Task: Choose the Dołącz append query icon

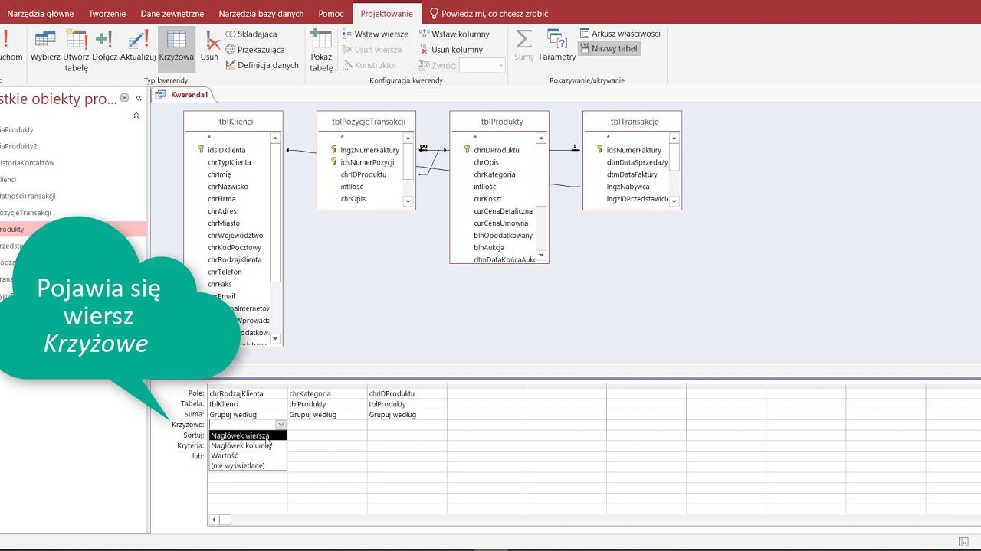Action: [104, 47]
